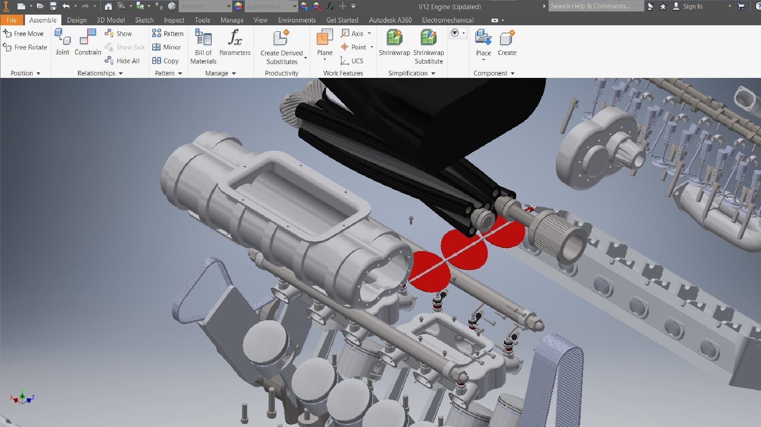Open the Electromechanical tab
Image resolution: width=761 pixels, height=427 pixels.
[447, 20]
